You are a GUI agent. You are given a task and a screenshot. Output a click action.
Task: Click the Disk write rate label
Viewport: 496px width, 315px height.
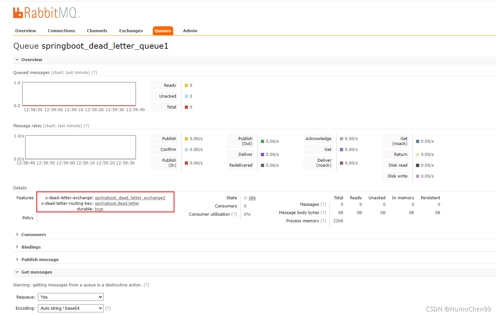pyautogui.click(x=396, y=176)
